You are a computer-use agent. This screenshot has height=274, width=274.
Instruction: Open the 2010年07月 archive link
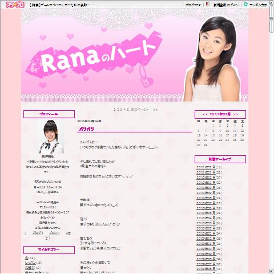(x=206, y=203)
